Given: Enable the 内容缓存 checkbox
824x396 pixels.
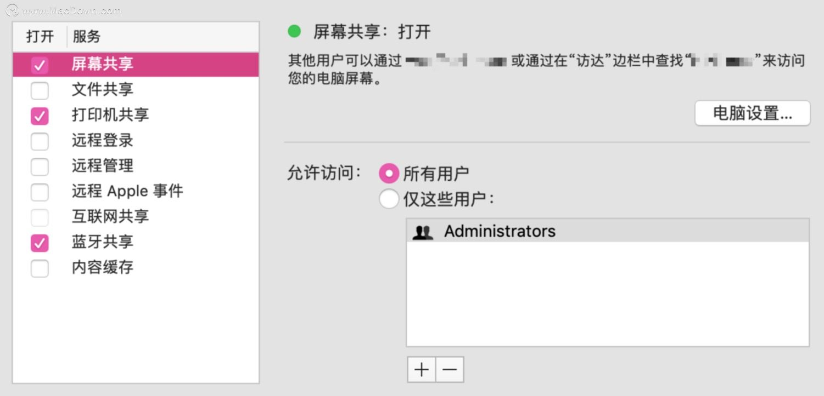Looking at the screenshot, I should 40,268.
